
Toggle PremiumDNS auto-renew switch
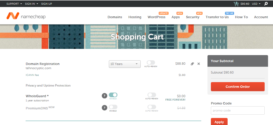coord(152,107)
